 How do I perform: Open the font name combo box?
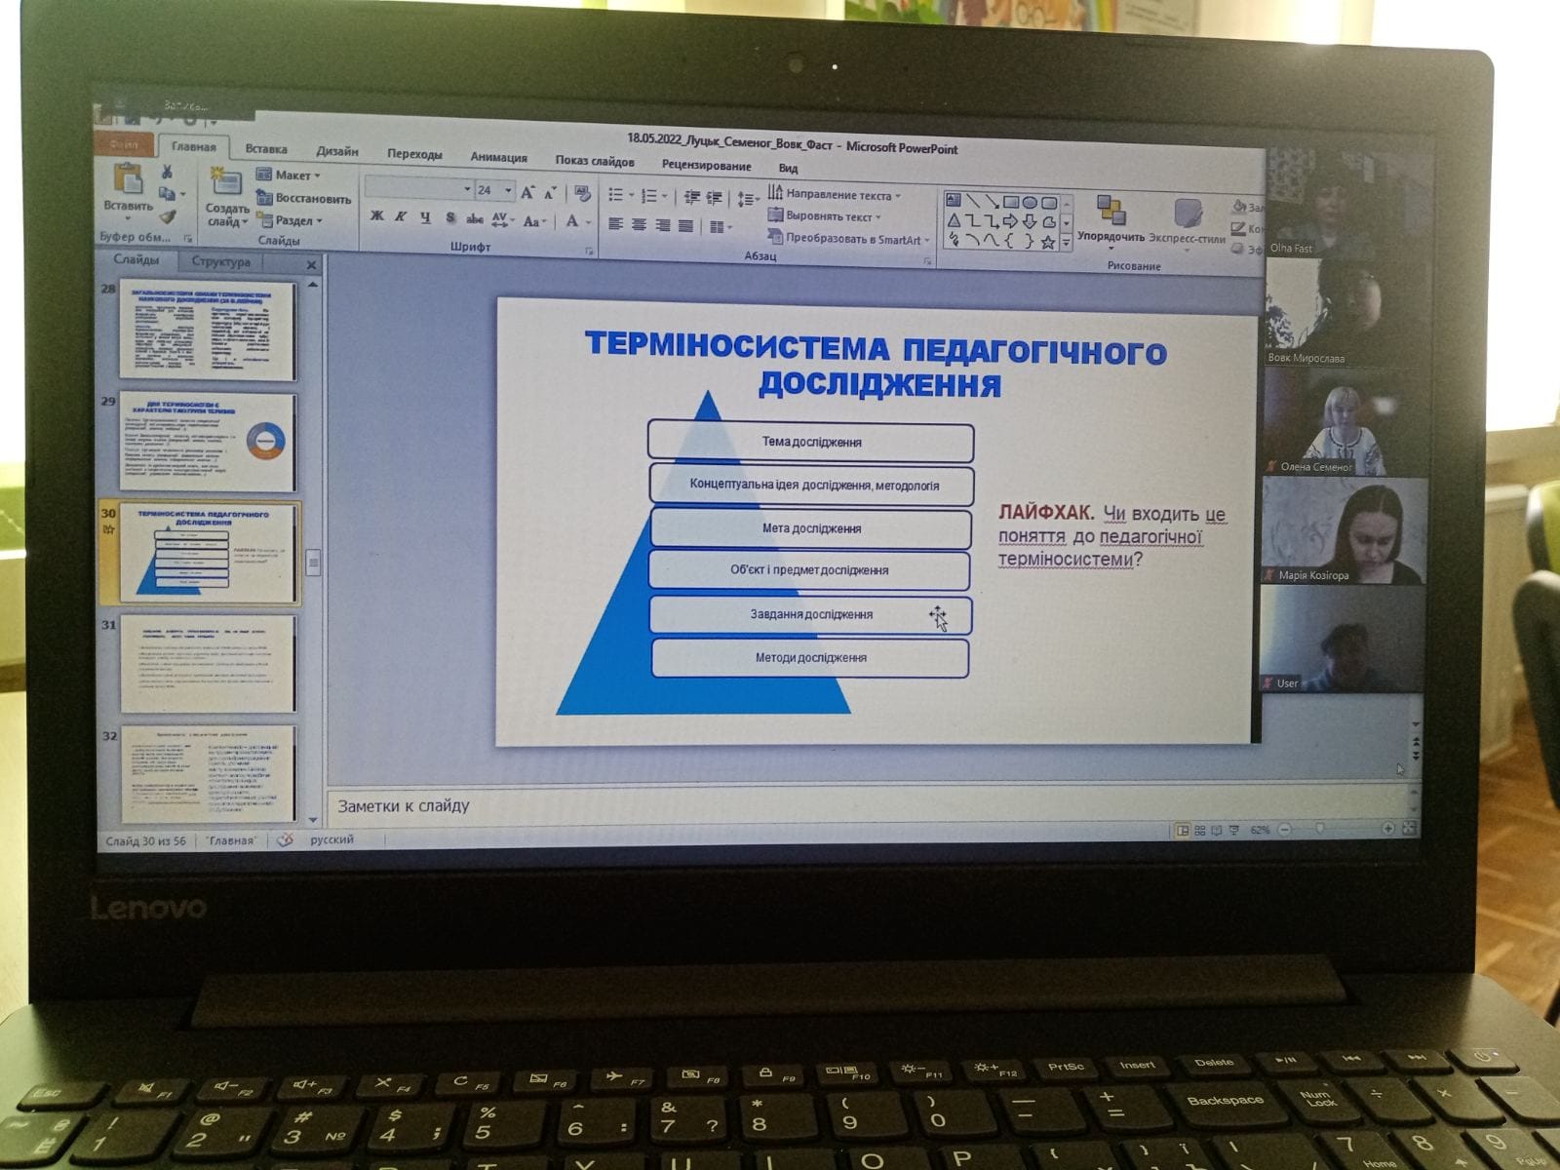coord(419,189)
